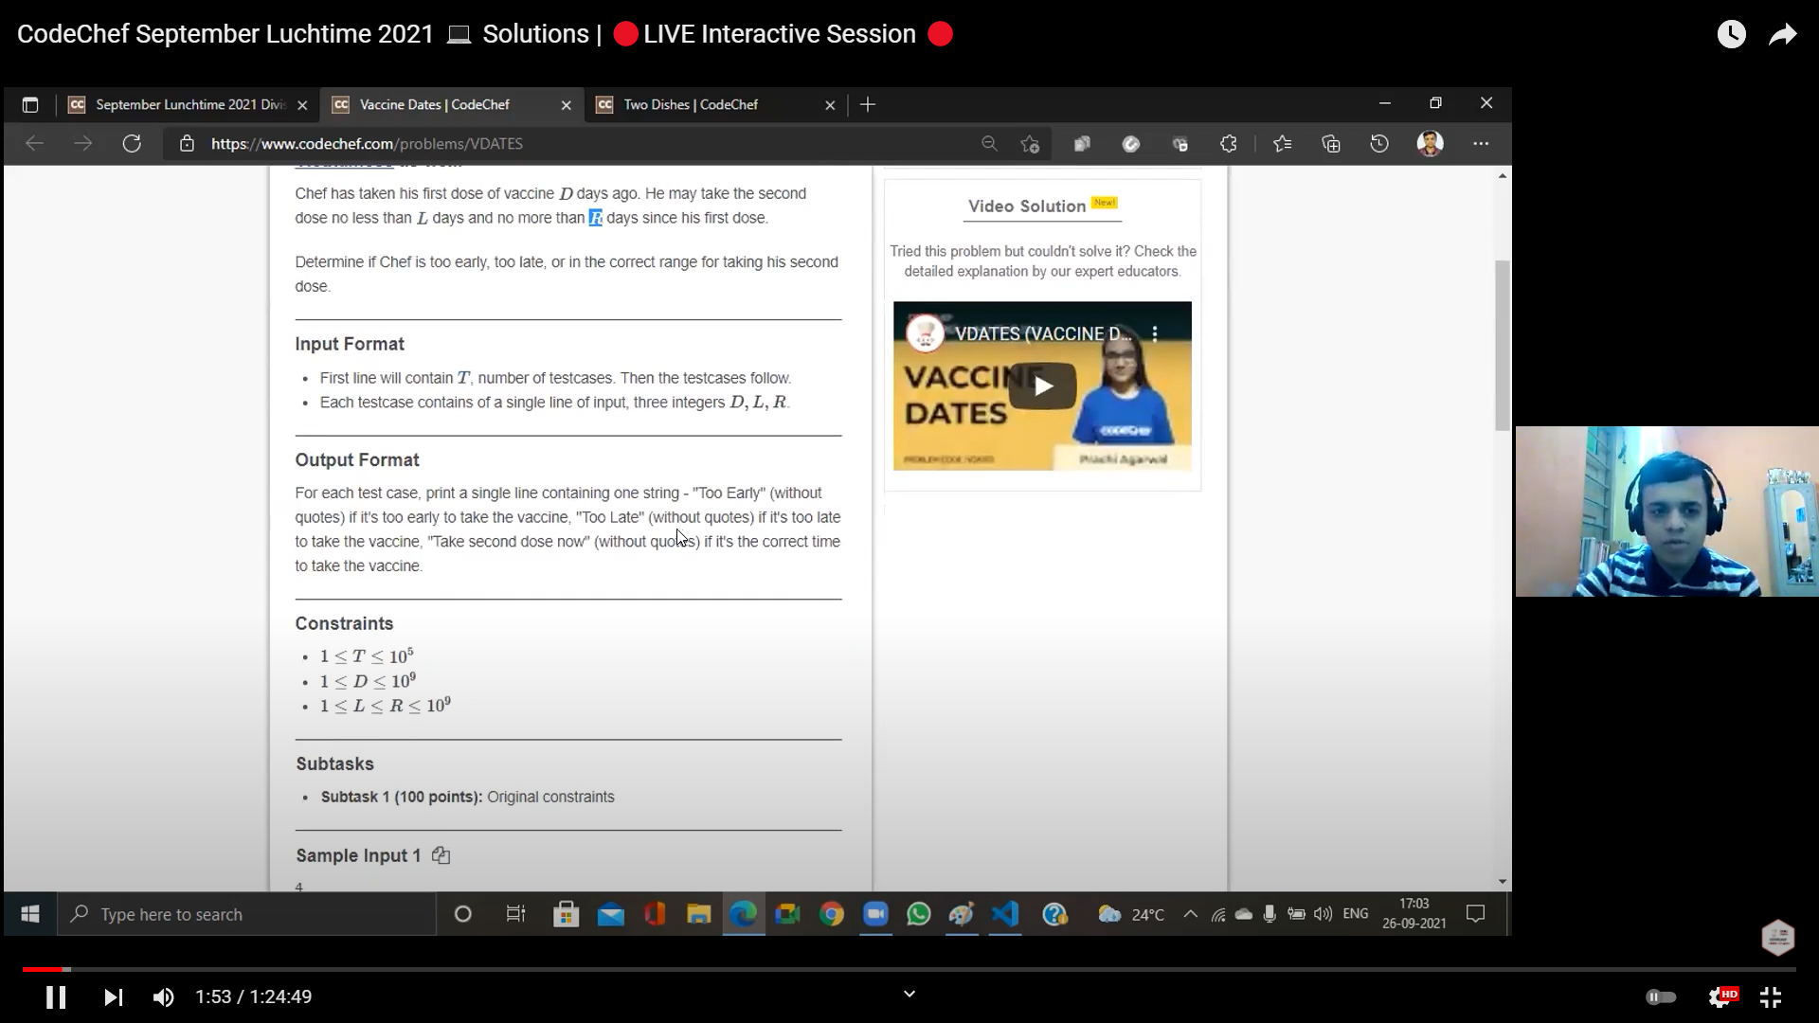Screen dimensions: 1819x1023
Task: Expand the chevron below the player
Action: (x=909, y=994)
